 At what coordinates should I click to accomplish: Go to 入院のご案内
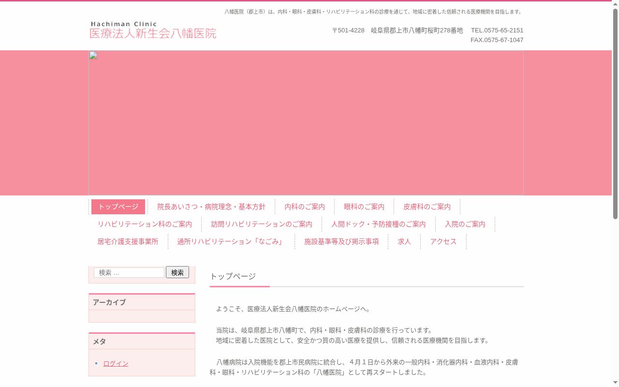[x=465, y=224]
